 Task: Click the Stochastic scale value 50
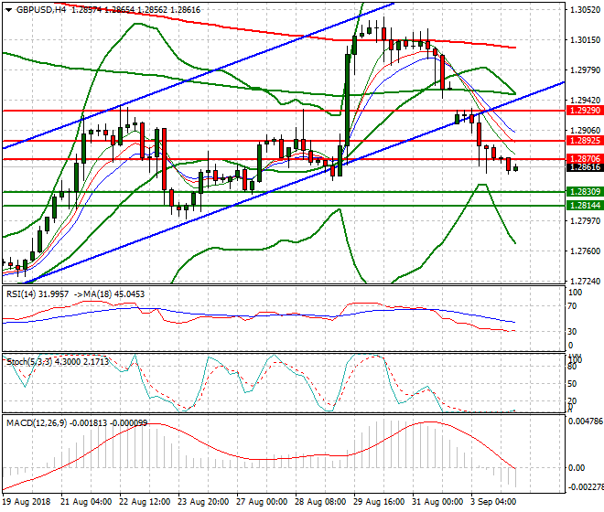(x=573, y=384)
